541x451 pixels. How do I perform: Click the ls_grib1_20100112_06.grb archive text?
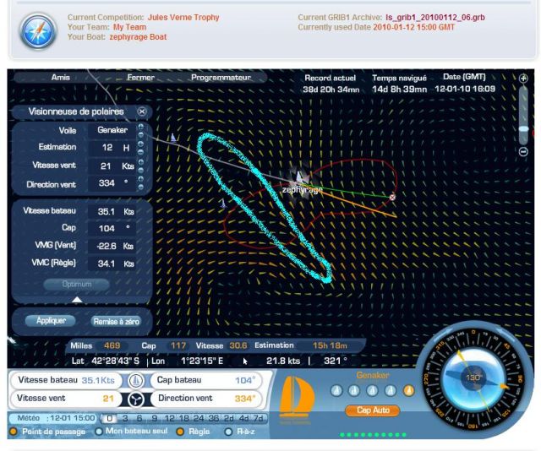point(435,17)
